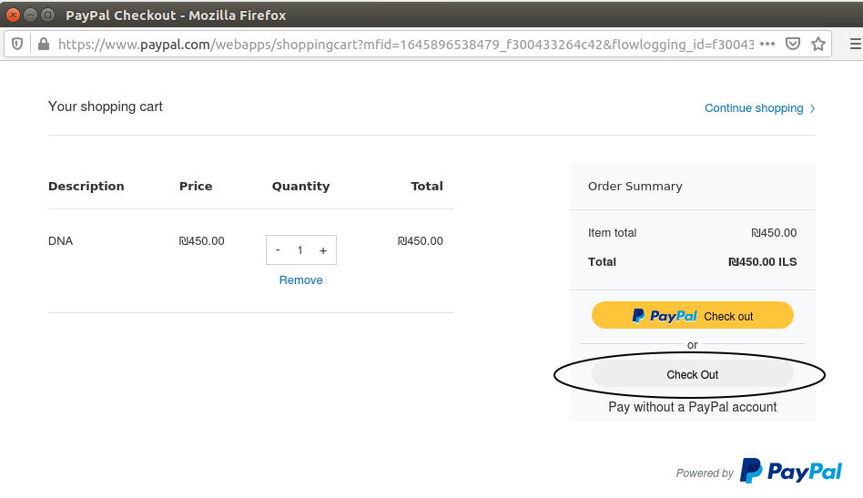863x498 pixels.
Task: Click the PayPal logo in footer
Action: tap(791, 471)
